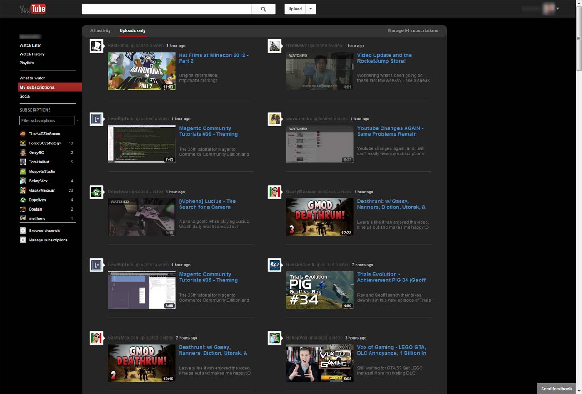Click the Browse channels plus icon
Image resolution: width=582 pixels, height=394 pixels.
23,231
